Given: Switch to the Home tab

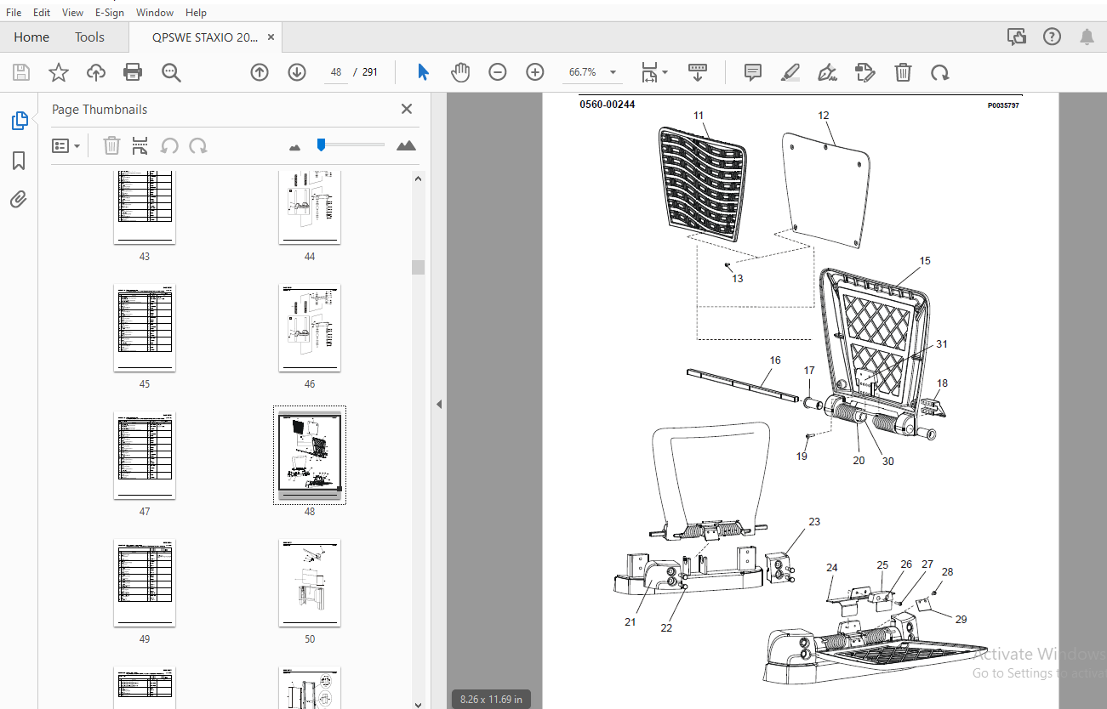Looking at the screenshot, I should 31,37.
